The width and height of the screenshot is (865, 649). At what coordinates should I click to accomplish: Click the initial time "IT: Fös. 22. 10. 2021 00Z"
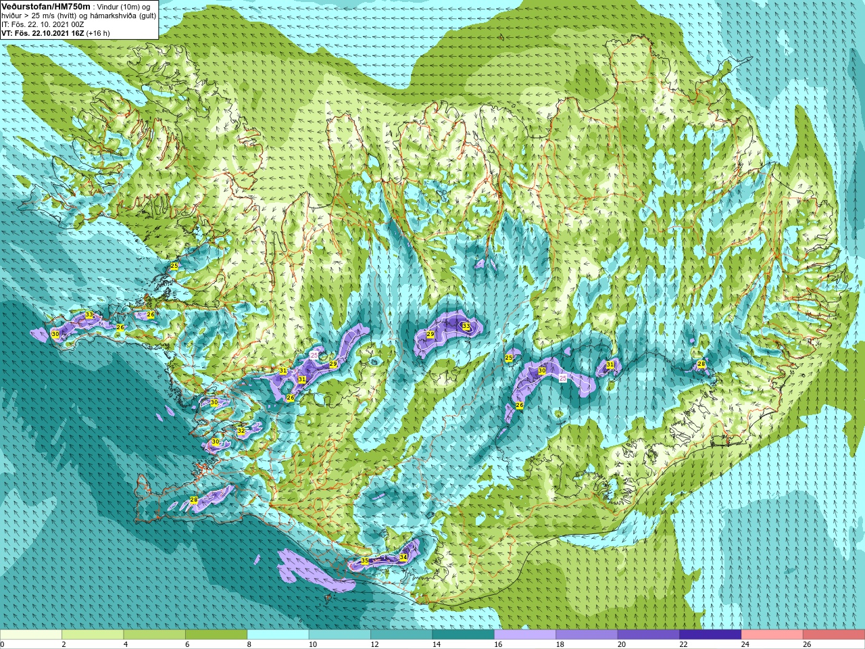point(43,24)
